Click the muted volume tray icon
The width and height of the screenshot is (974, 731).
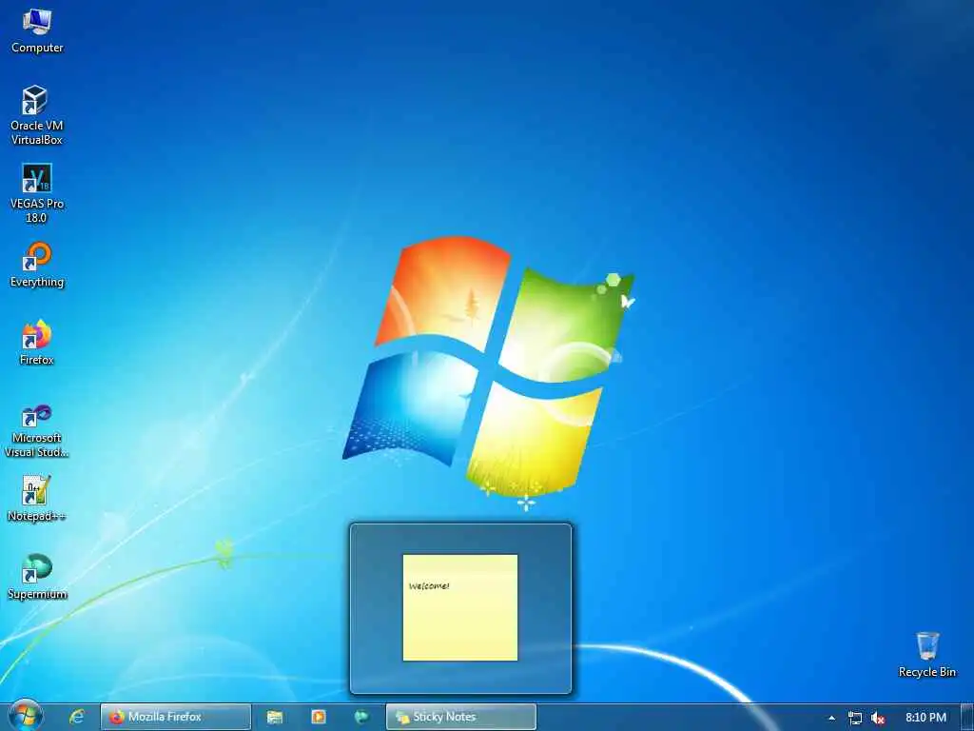[x=878, y=718]
